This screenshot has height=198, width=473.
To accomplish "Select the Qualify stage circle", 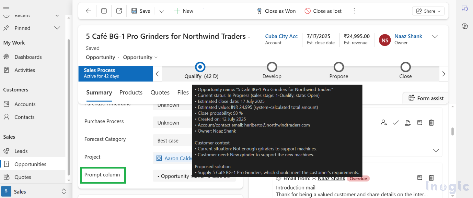I will tap(200, 67).
